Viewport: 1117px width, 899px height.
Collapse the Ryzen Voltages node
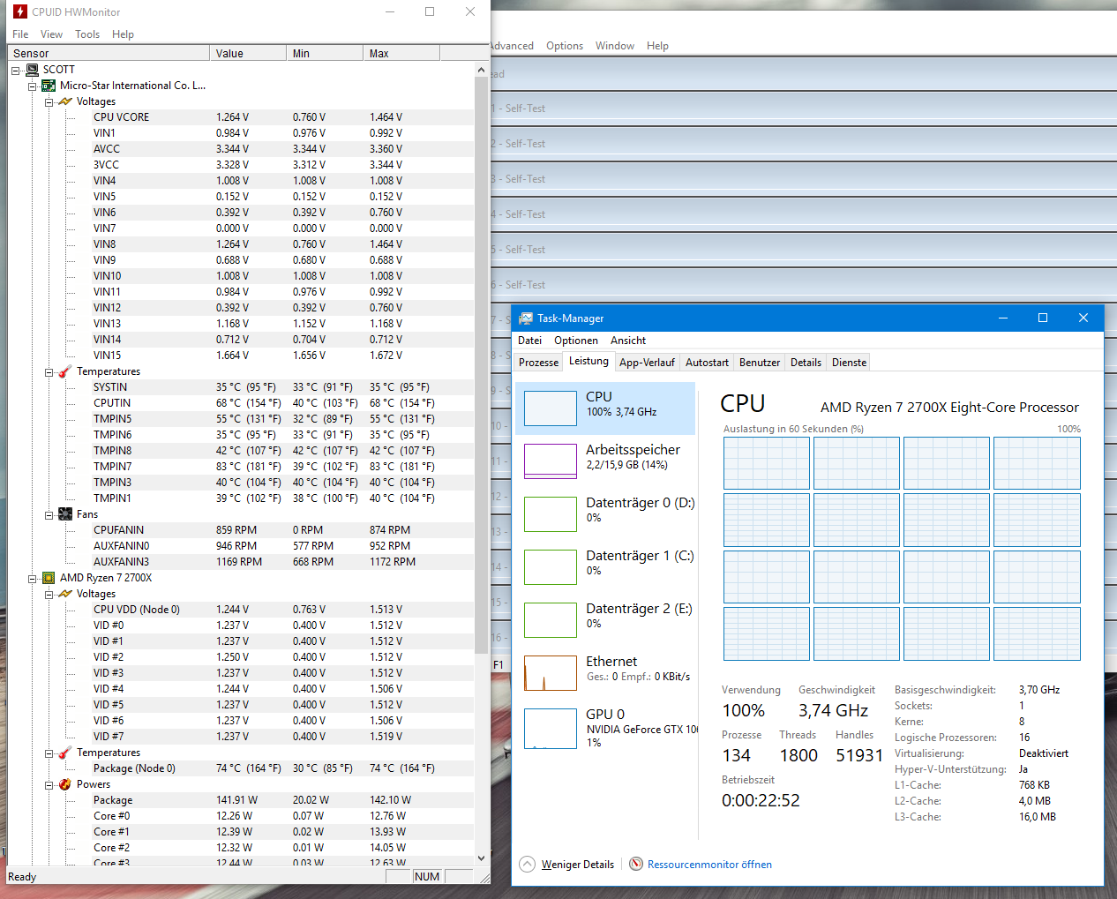tap(49, 594)
